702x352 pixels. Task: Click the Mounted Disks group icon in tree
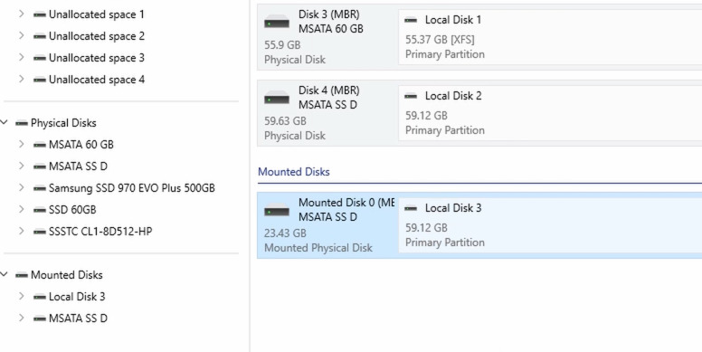point(22,275)
